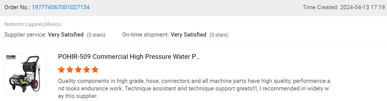Select the fifth orange rating star
This screenshot has height=101, width=387.
click(95, 69)
